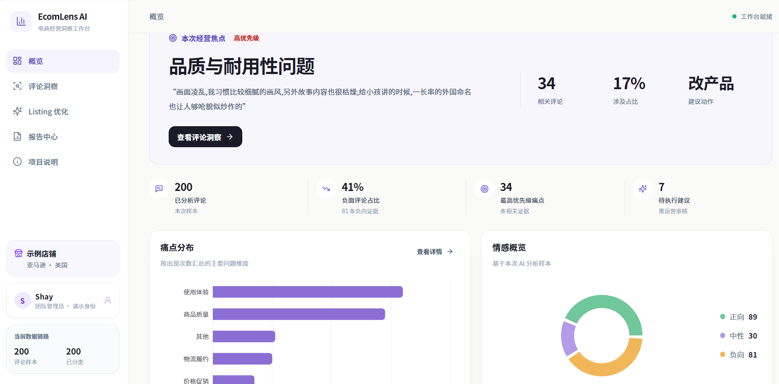Click the 商品质量 bar in chart
The height and width of the screenshot is (384, 779).
click(x=299, y=314)
